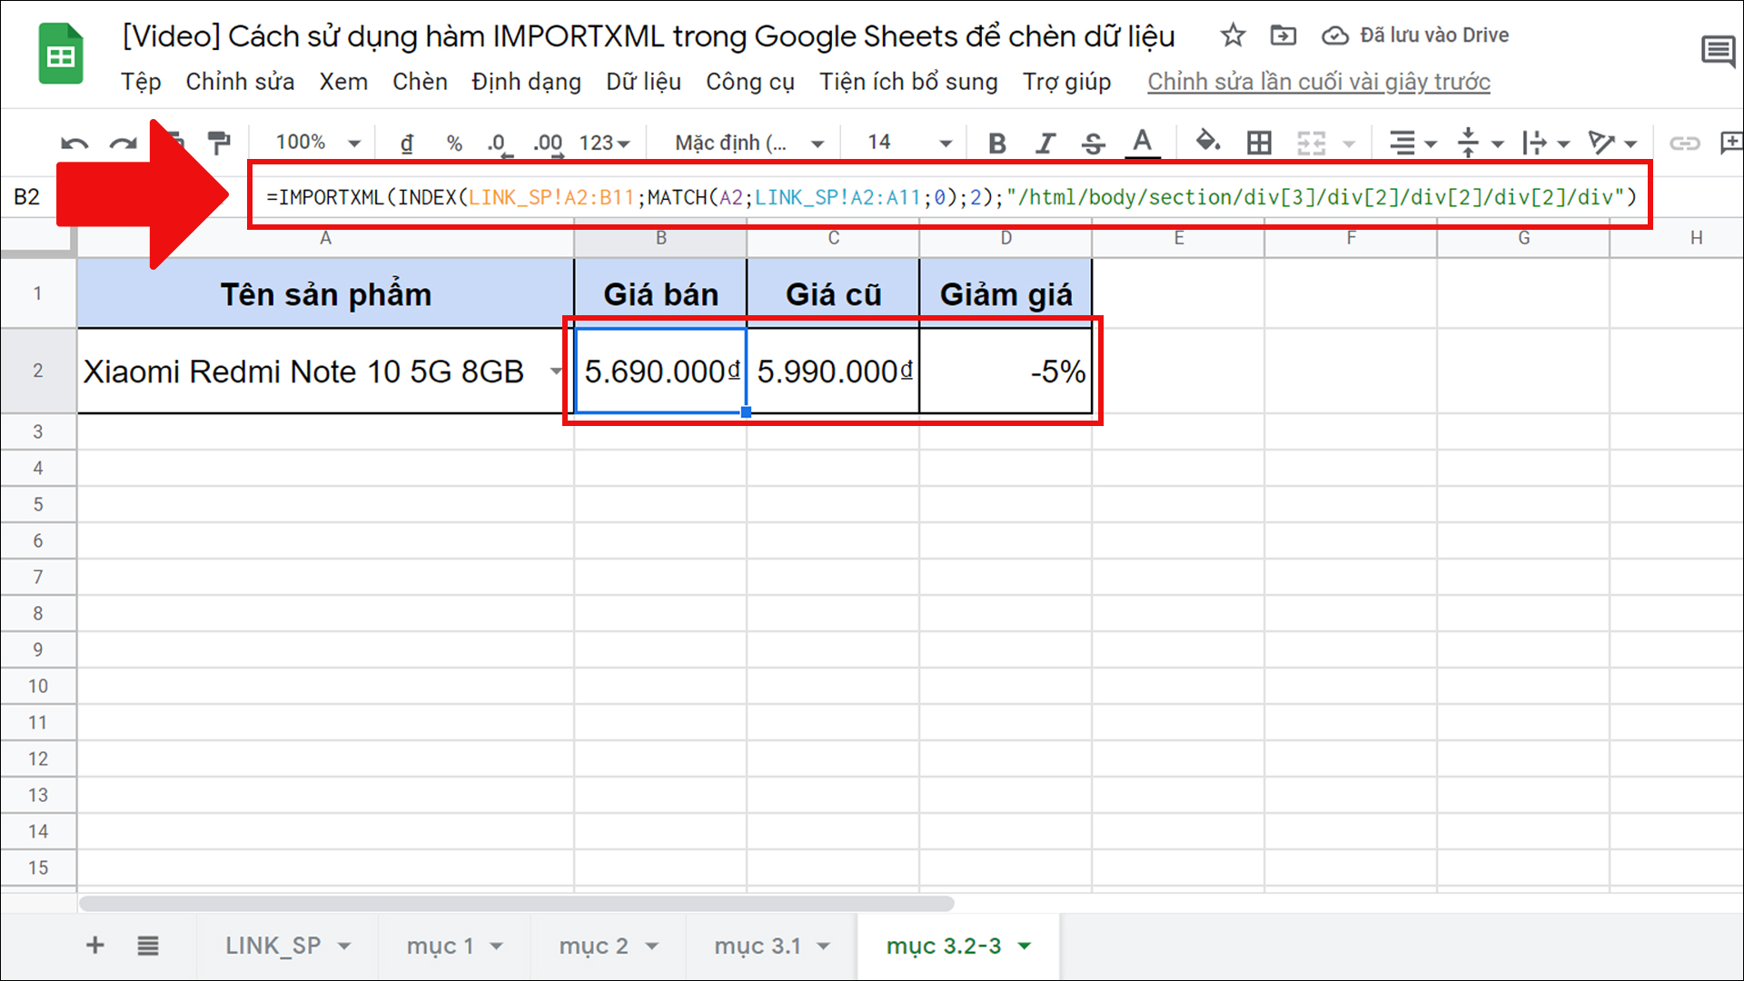Open the all sheets list
1744x981 pixels.
(x=147, y=946)
